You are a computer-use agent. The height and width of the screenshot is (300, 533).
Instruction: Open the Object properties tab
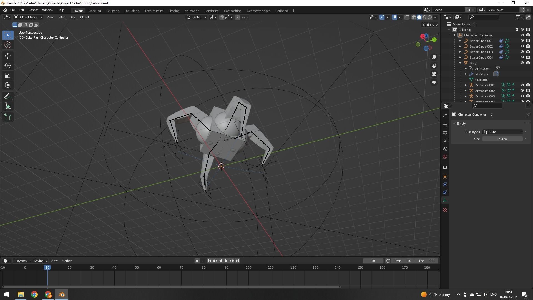coord(445,177)
